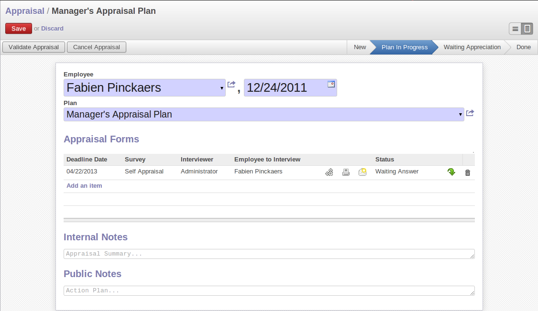
Task: Click the Discard link
Action: coord(52,29)
